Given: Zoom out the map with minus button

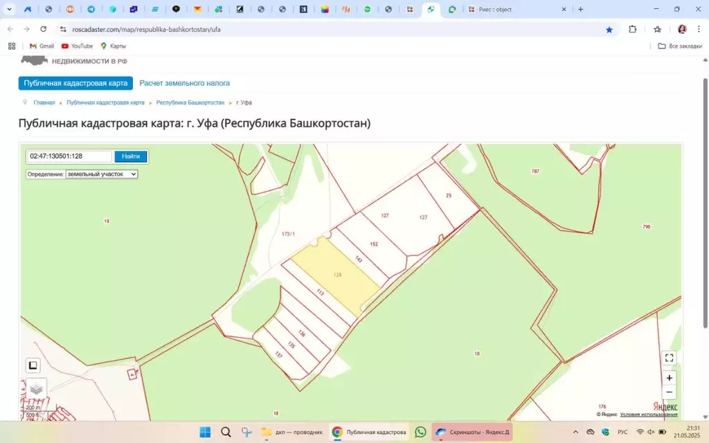Looking at the screenshot, I should (669, 392).
